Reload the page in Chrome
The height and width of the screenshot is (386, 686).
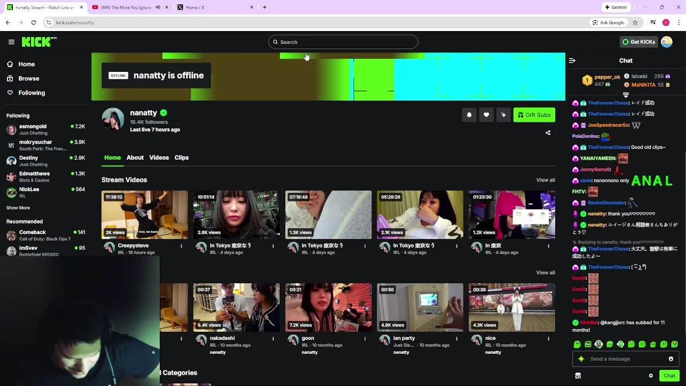click(x=33, y=23)
